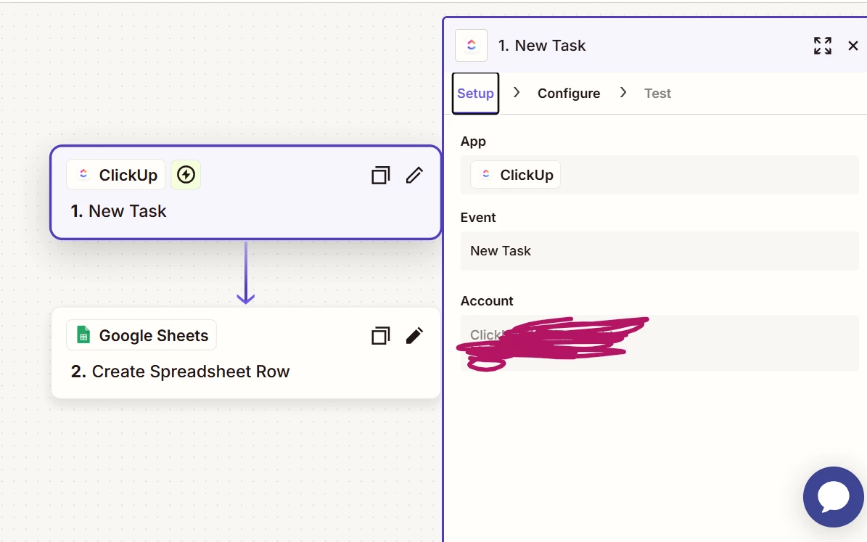Switch to the Test tab
This screenshot has width=867, height=542.
(657, 94)
